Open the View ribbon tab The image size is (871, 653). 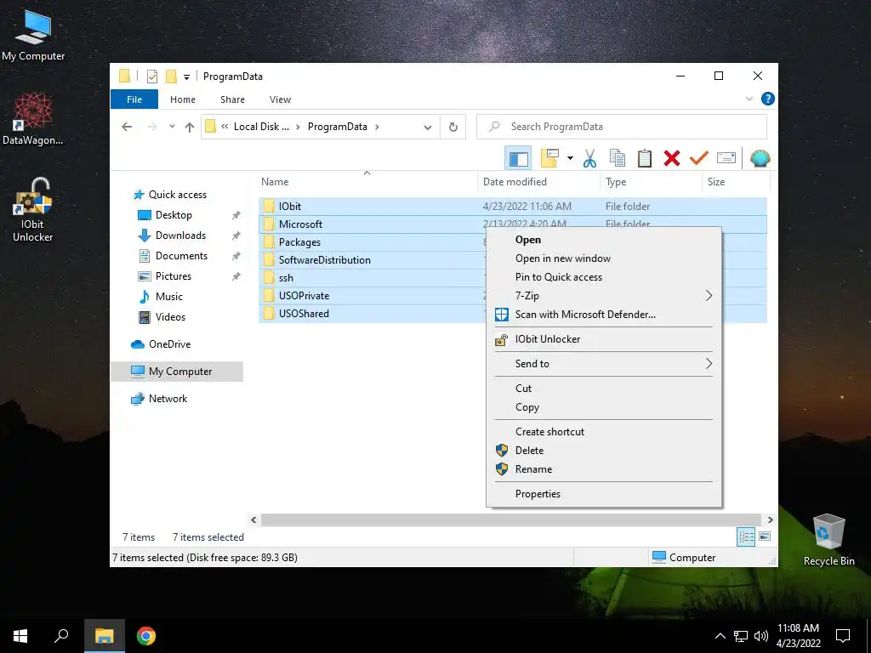click(280, 99)
